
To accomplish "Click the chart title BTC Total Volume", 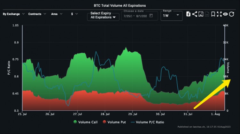I will [x=120, y=5].
